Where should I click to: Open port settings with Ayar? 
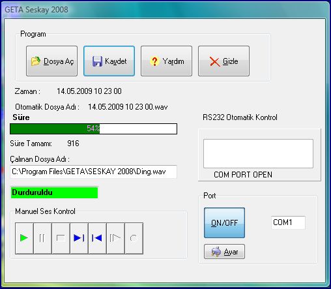[x=224, y=252]
